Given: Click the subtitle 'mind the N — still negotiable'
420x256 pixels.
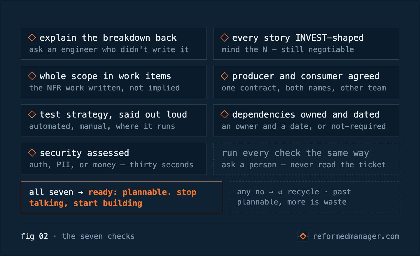Looking at the screenshot, I should pyautogui.click(x=288, y=49).
